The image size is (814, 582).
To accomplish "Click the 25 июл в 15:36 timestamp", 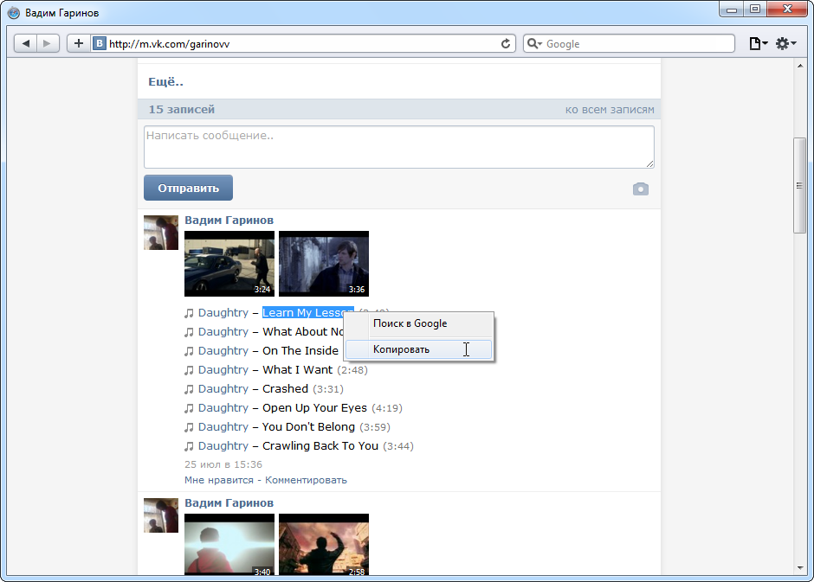I will tap(223, 464).
